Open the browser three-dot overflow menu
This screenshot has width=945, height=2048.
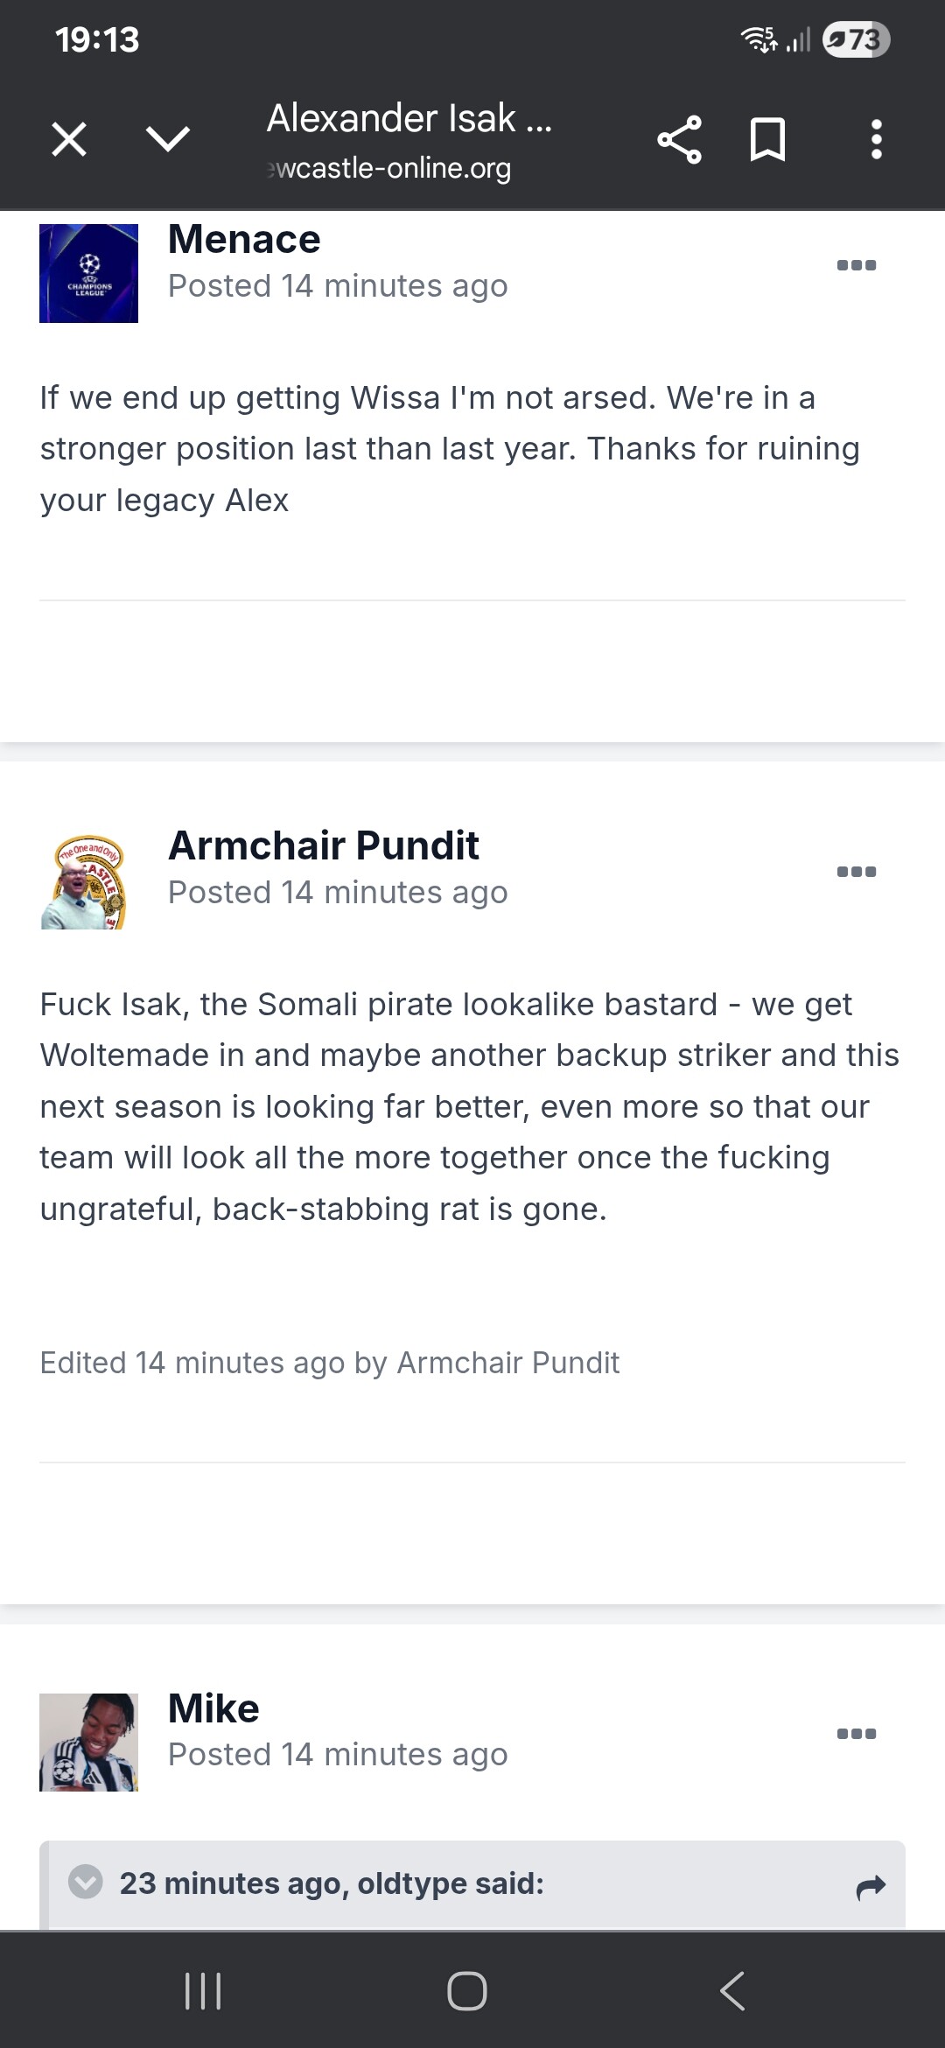pos(876,139)
